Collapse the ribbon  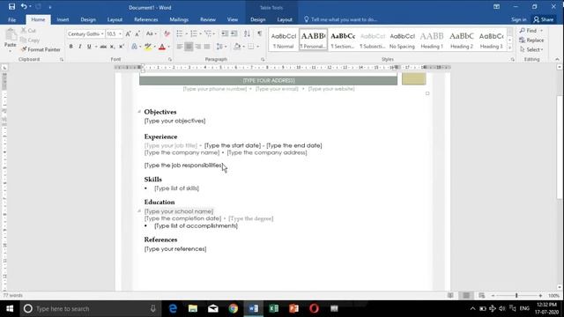pos(557,59)
